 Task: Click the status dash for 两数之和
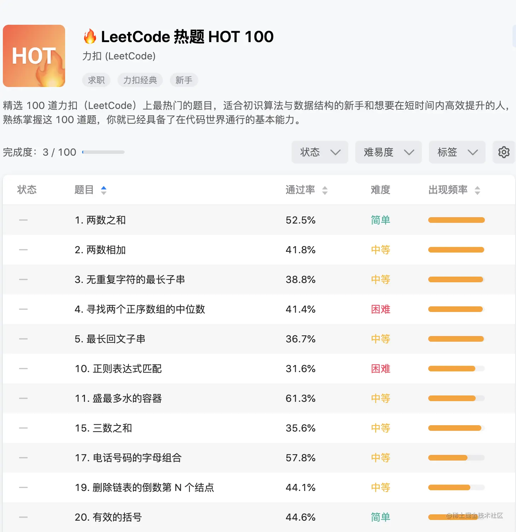click(x=23, y=220)
